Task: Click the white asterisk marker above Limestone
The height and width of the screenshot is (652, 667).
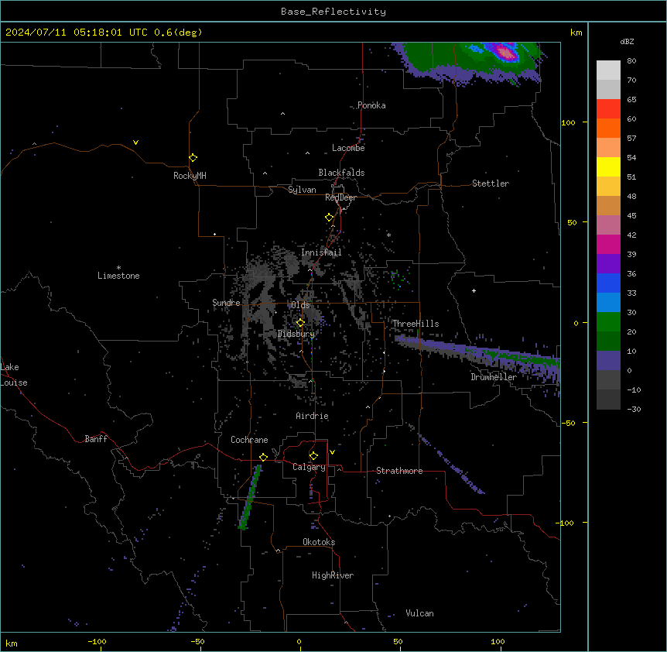Action: [x=118, y=268]
